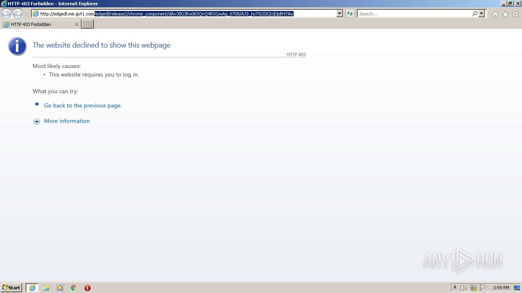Launch the media player taskbar icon
This screenshot has height=293, width=522.
pyautogui.click(x=60, y=288)
